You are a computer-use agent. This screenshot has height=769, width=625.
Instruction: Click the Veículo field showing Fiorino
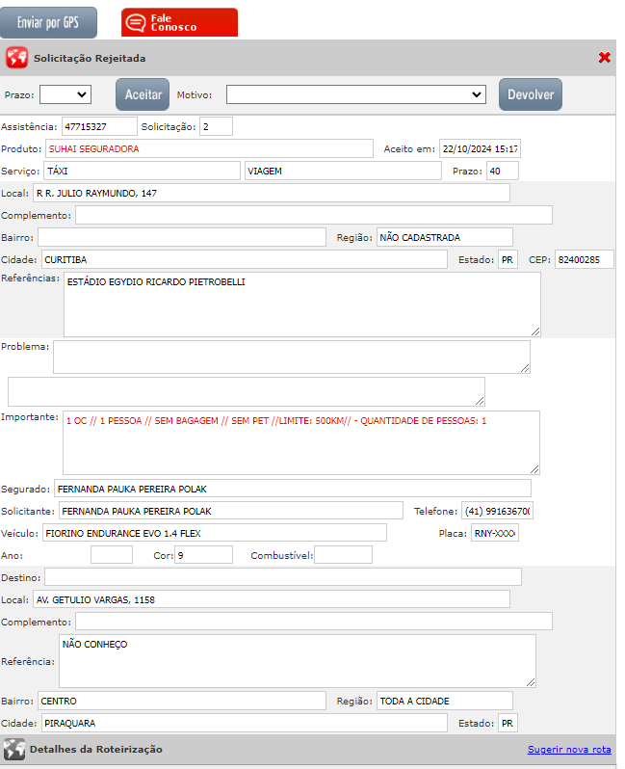[213, 533]
